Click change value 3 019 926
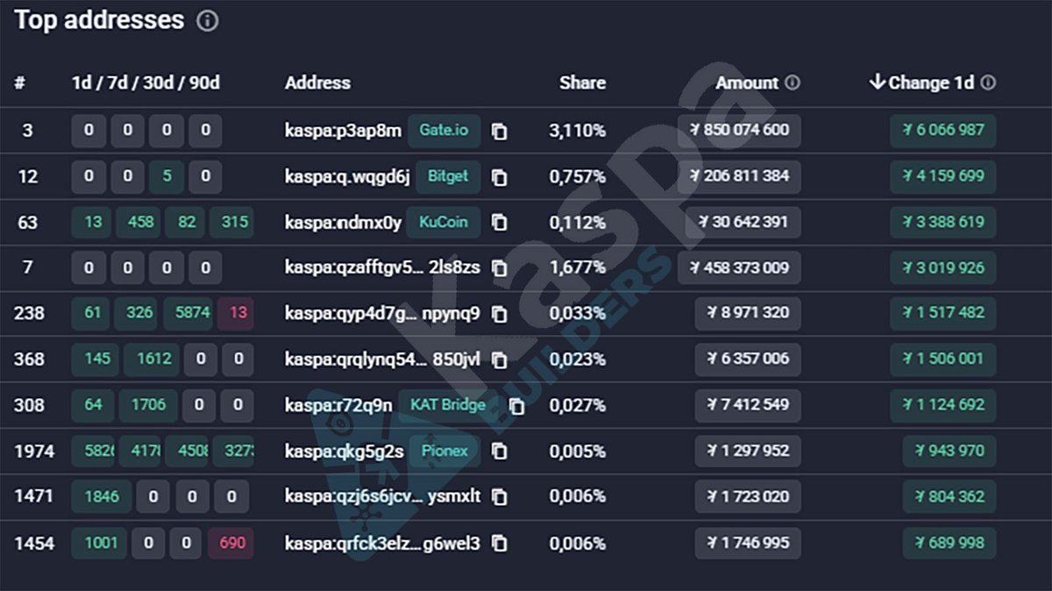The image size is (1052, 591). pyautogui.click(x=943, y=267)
